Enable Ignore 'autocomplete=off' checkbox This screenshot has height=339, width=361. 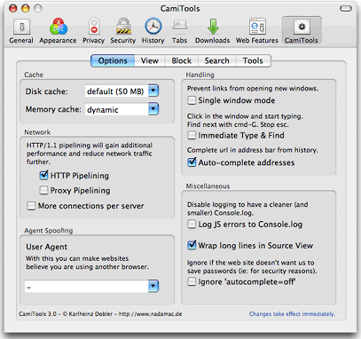[192, 281]
